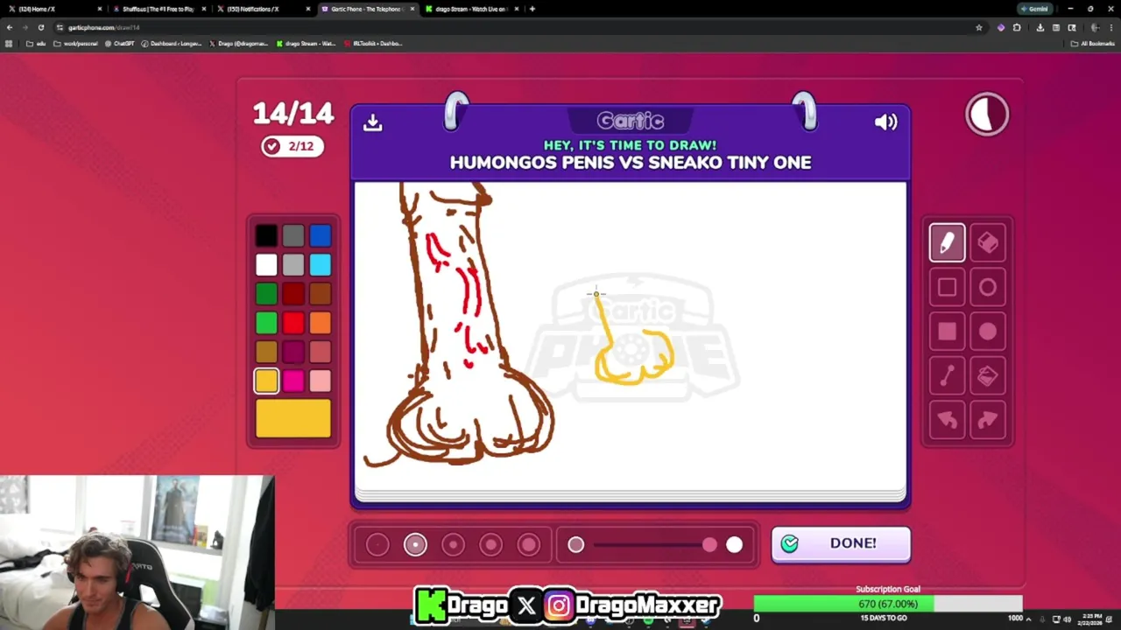Image resolution: width=1121 pixels, height=630 pixels.
Task: Select the paint bucket fill tool
Action: click(x=988, y=376)
